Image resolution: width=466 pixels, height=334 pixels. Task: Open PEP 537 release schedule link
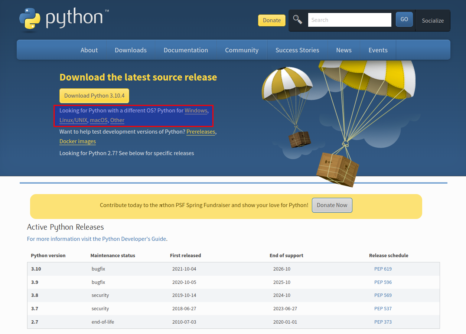pos(383,309)
